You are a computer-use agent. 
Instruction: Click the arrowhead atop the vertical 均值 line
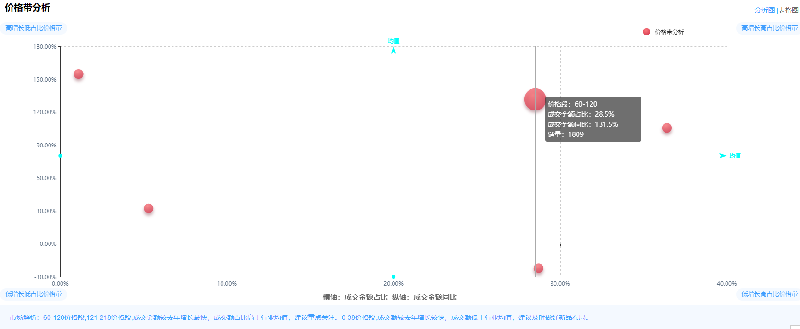point(394,49)
